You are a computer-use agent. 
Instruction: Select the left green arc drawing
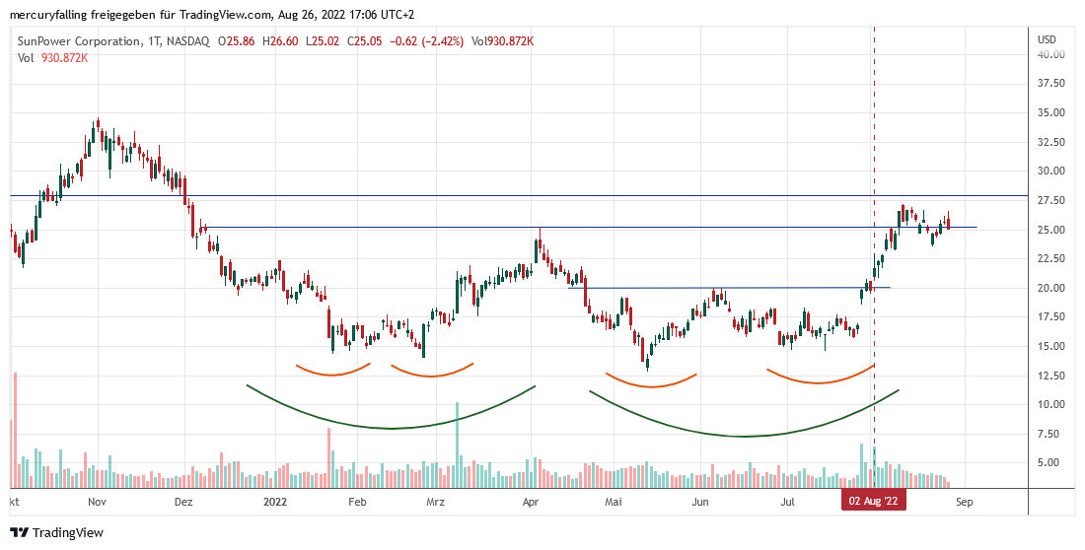tap(390, 428)
